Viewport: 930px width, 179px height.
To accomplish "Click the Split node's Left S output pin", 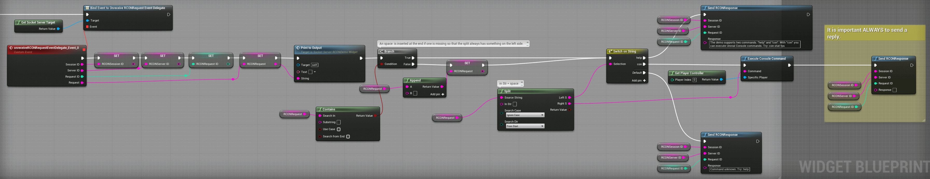I will pyautogui.click(x=569, y=98).
